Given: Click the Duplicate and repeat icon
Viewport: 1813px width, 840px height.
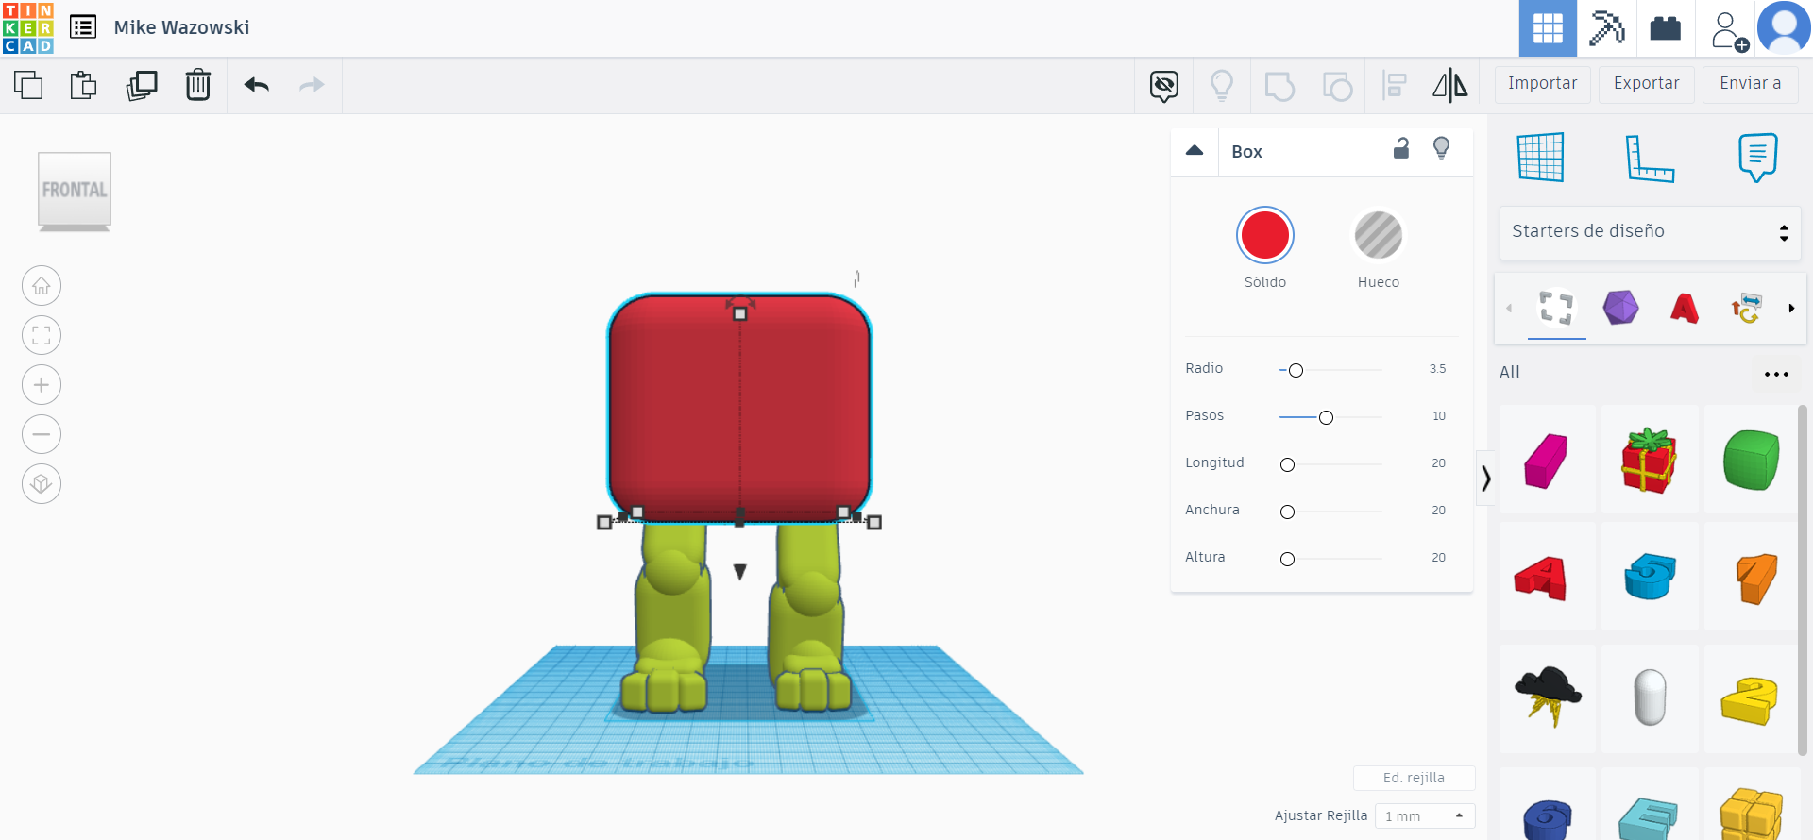Looking at the screenshot, I should coord(142,85).
